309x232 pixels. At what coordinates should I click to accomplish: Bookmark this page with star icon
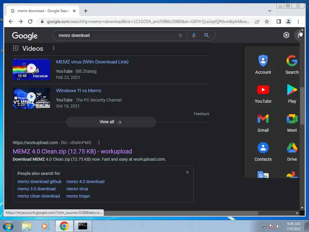click(x=267, y=21)
